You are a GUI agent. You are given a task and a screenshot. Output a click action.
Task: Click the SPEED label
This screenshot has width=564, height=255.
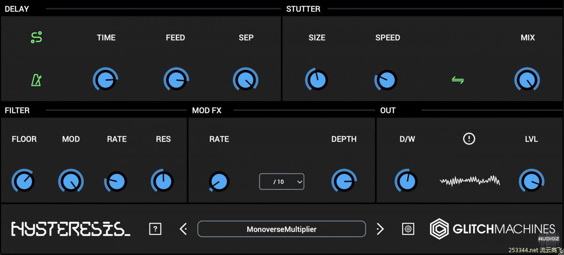point(388,38)
